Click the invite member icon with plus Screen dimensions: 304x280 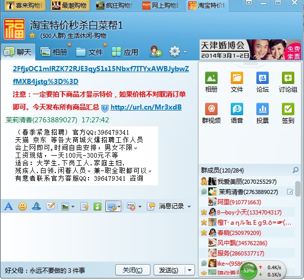[156, 52]
